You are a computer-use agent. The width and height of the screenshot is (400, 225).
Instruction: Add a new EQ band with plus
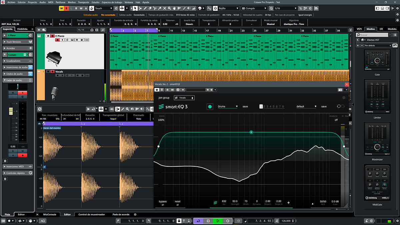pos(289,203)
